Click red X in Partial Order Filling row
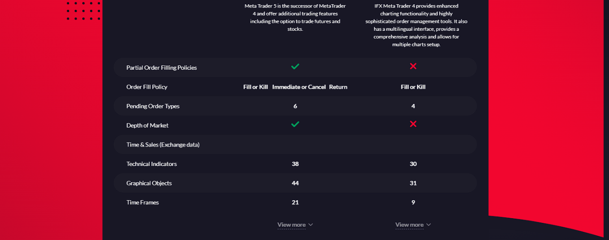The width and height of the screenshot is (609, 240). pos(413,66)
